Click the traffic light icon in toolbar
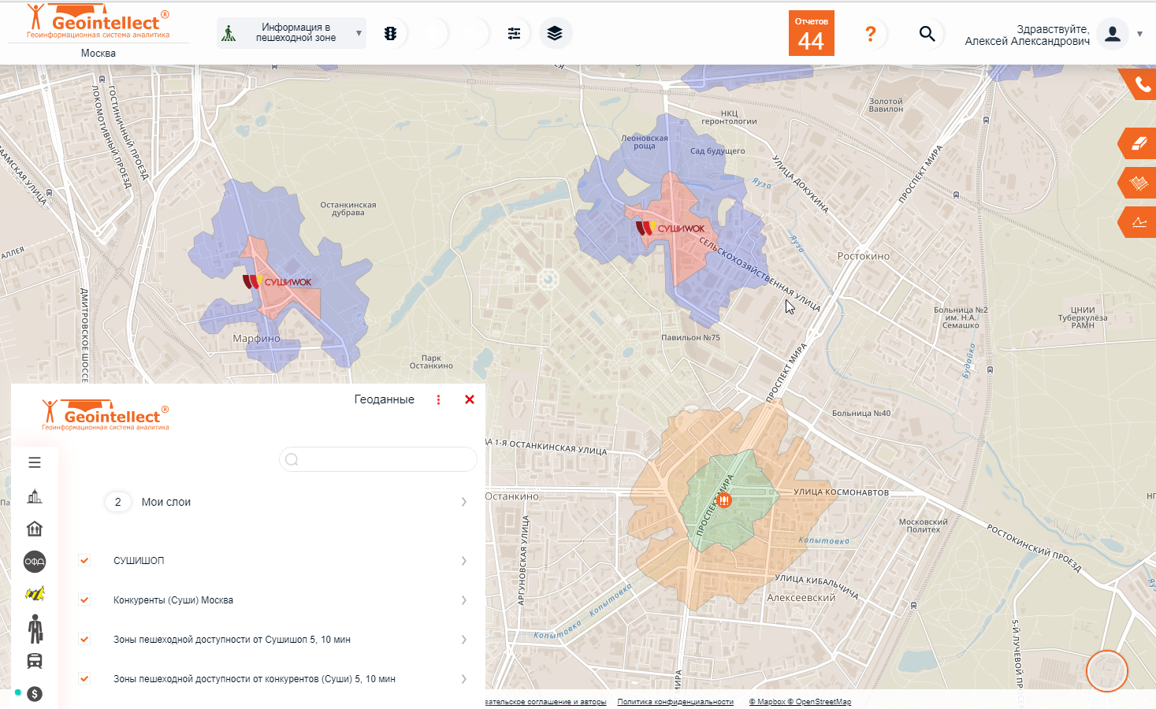 [x=390, y=34]
